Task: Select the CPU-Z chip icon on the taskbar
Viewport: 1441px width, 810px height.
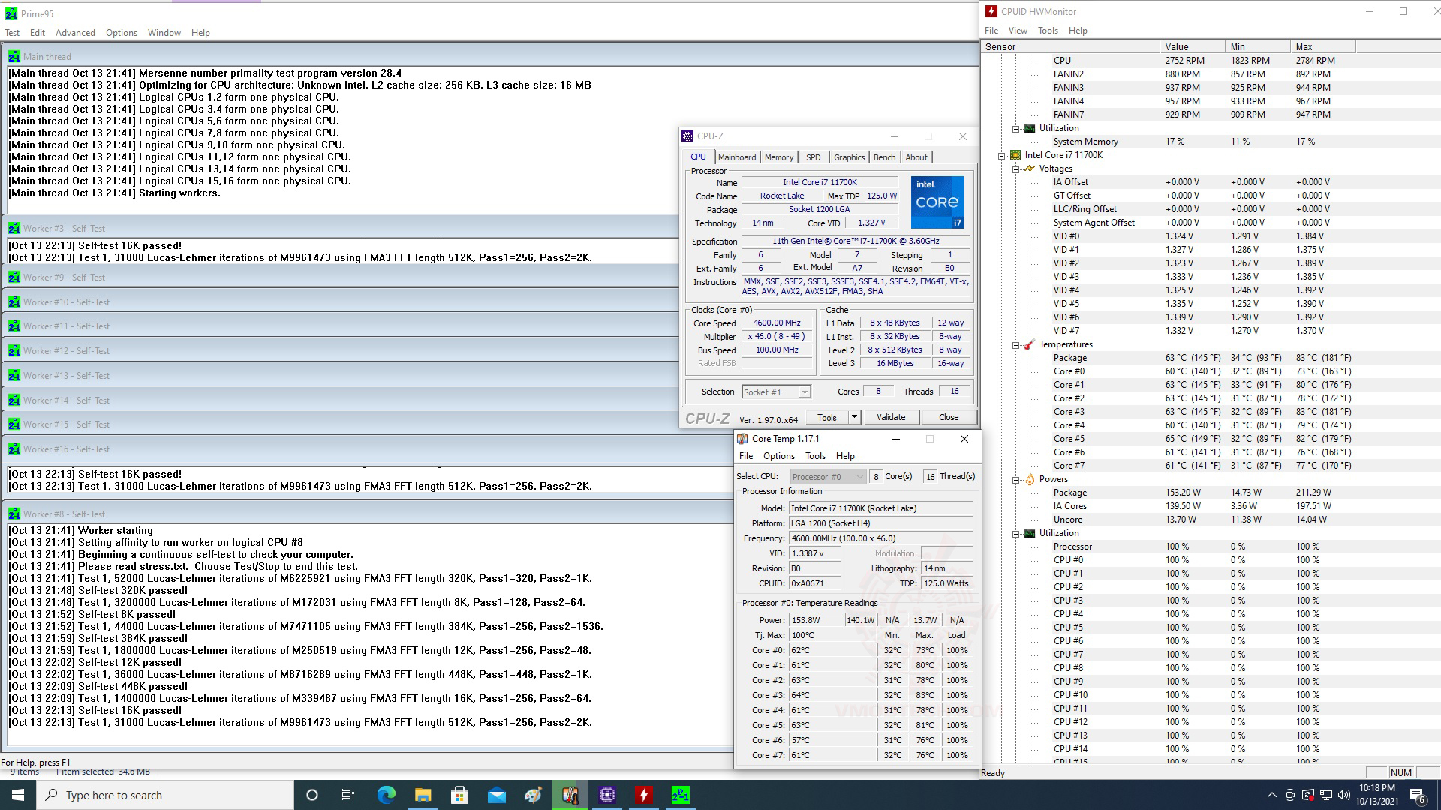Action: coord(606,795)
